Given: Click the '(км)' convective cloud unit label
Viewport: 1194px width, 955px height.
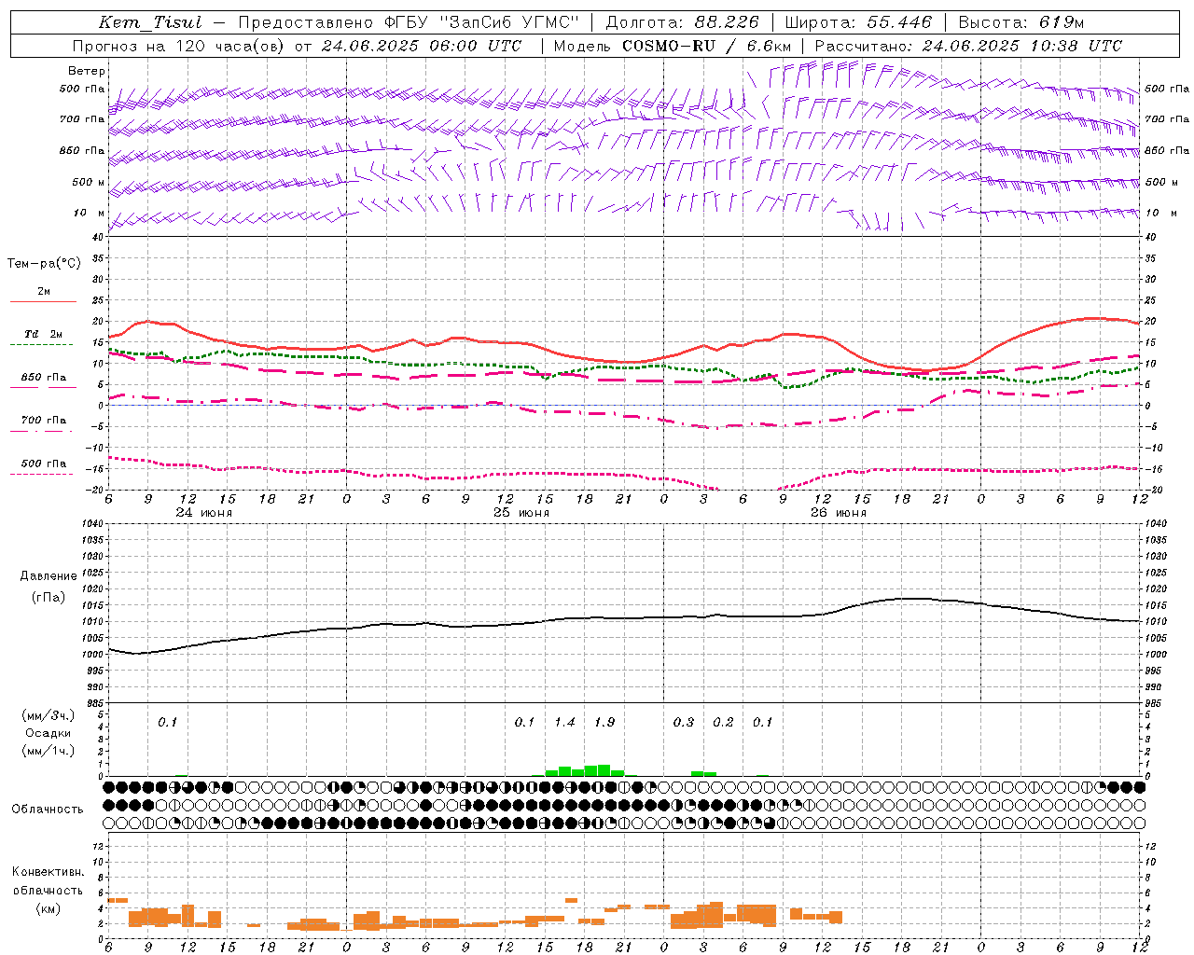Looking at the screenshot, I should click(x=48, y=908).
